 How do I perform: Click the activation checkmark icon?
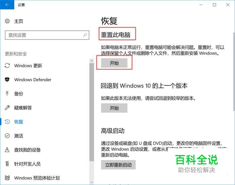coord(7,136)
